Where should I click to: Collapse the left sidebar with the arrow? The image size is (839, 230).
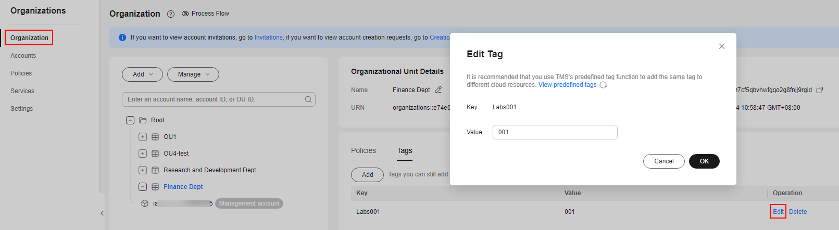point(102,213)
